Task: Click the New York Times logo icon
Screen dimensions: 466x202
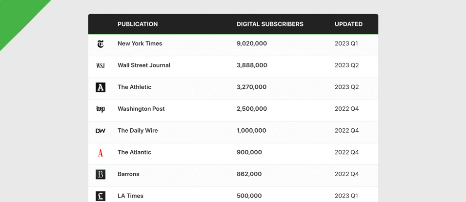Action: coord(101,44)
